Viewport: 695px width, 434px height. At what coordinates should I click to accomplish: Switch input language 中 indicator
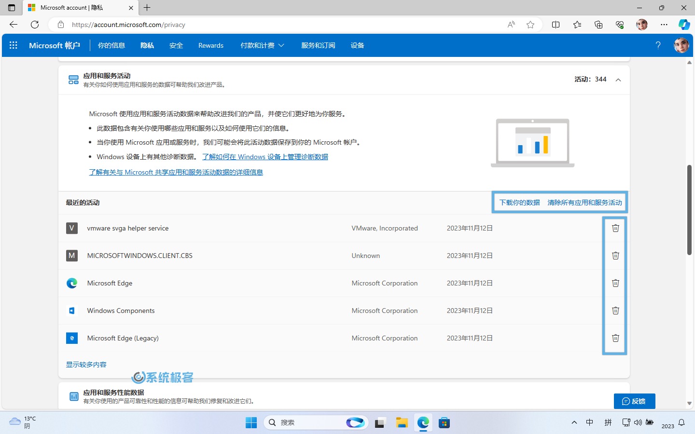pos(590,422)
